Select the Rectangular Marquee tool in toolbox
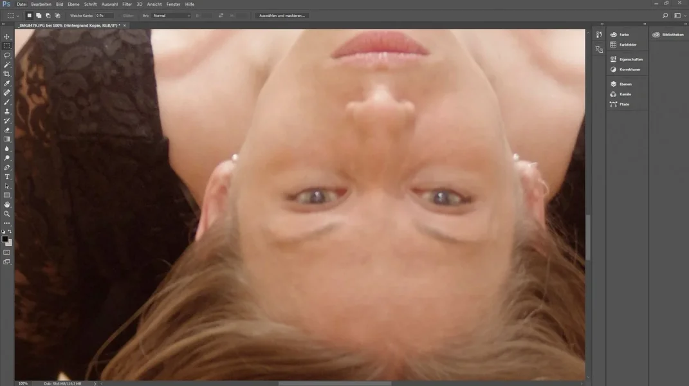 point(6,46)
